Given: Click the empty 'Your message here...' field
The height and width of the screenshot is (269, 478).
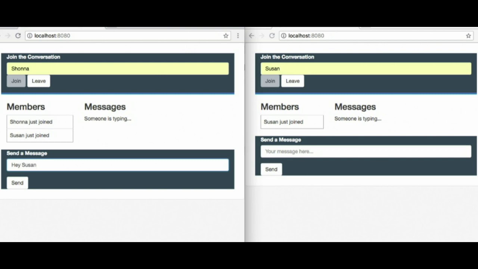Looking at the screenshot, I should tap(366, 152).
